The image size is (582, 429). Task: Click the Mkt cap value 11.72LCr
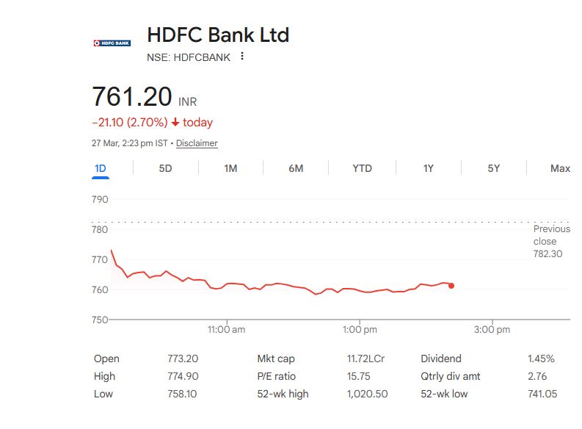coord(365,358)
